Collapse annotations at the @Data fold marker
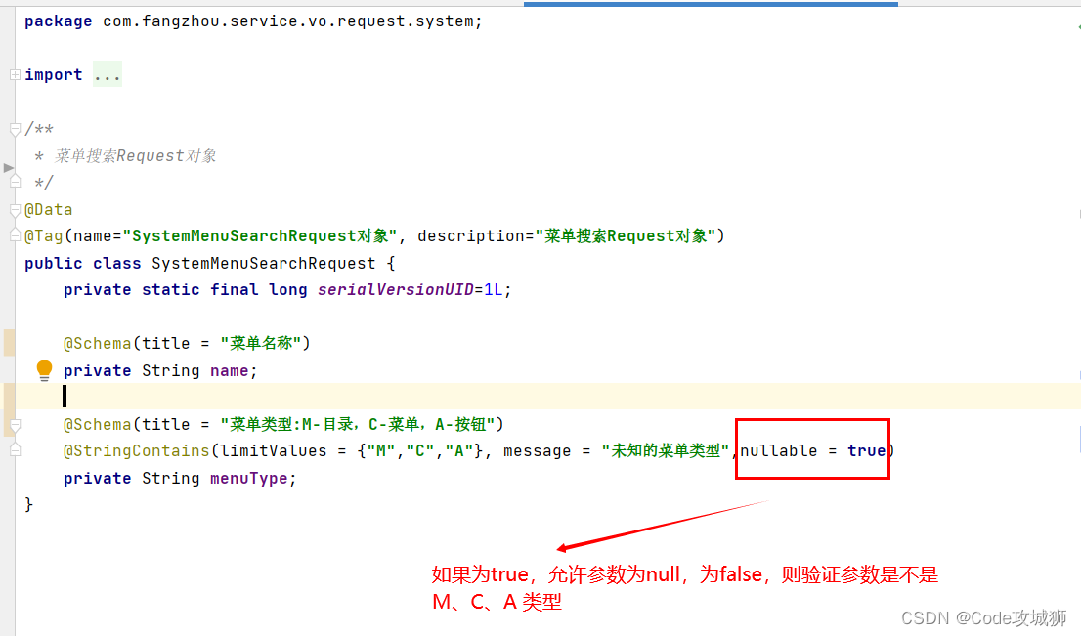Viewport: 1081px width, 636px height. (x=15, y=209)
